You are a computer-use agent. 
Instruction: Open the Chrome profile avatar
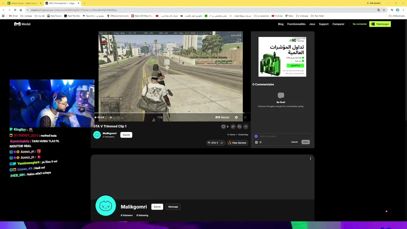(397, 10)
